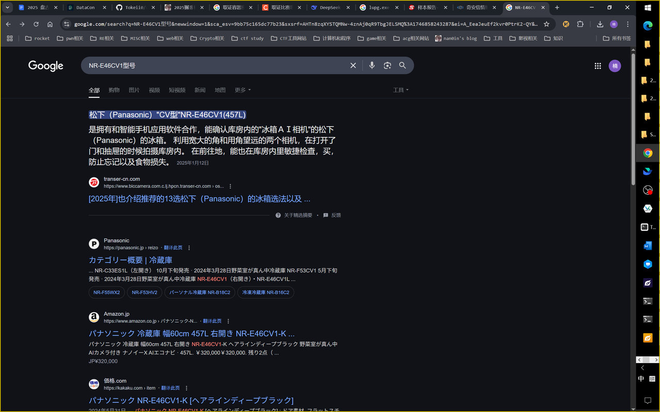Open the pwn相关 bookmark folder
Screen dimensions: 660x412
click(x=71, y=38)
